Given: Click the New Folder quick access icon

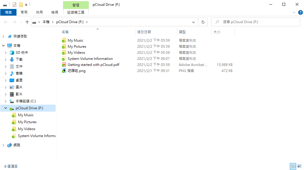Looking at the screenshot, I should [21, 4].
